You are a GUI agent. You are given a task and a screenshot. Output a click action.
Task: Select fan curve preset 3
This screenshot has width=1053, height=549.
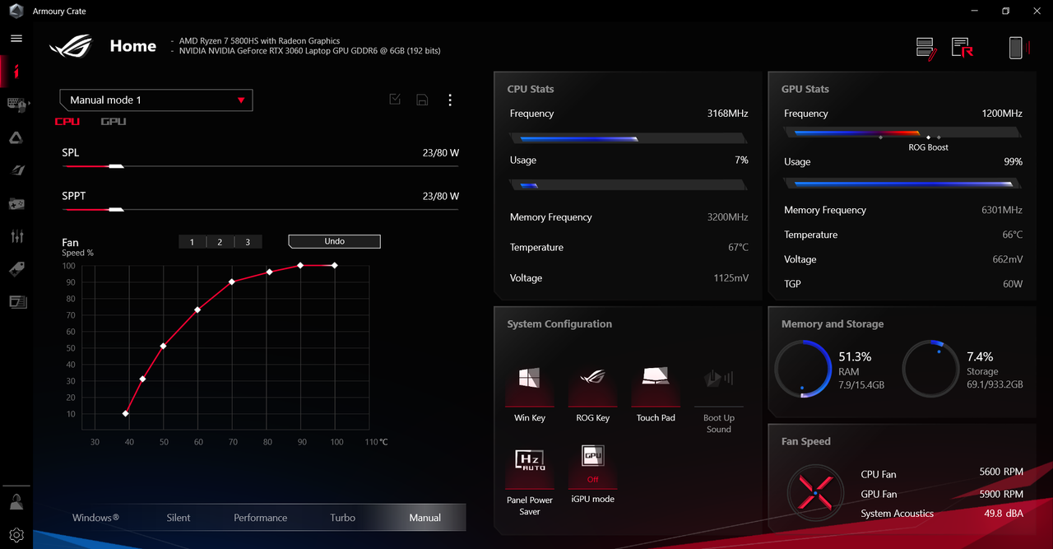(248, 242)
